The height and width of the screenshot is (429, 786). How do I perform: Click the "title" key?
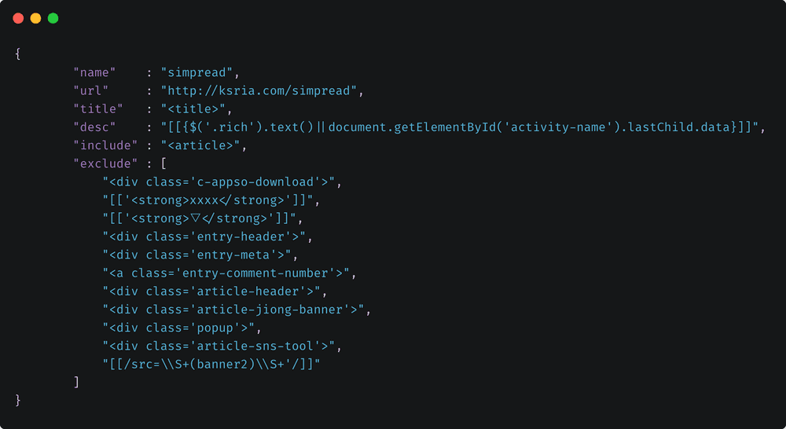(x=98, y=109)
